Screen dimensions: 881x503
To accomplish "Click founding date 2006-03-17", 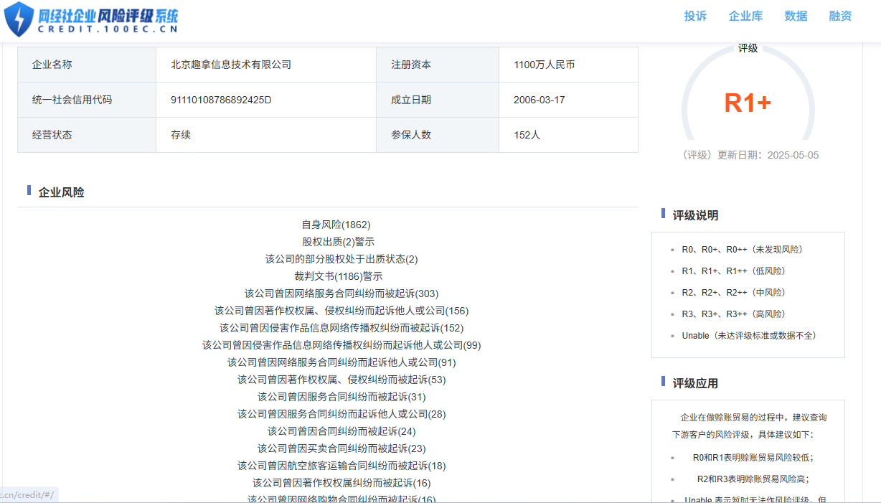I will 539,100.
